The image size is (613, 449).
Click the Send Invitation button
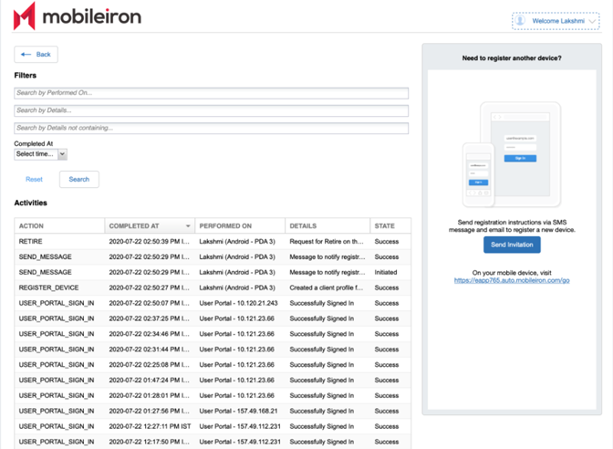(512, 245)
